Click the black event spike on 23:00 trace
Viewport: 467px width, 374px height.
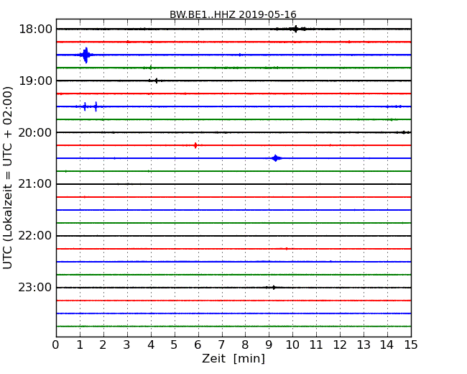[x=274, y=288]
